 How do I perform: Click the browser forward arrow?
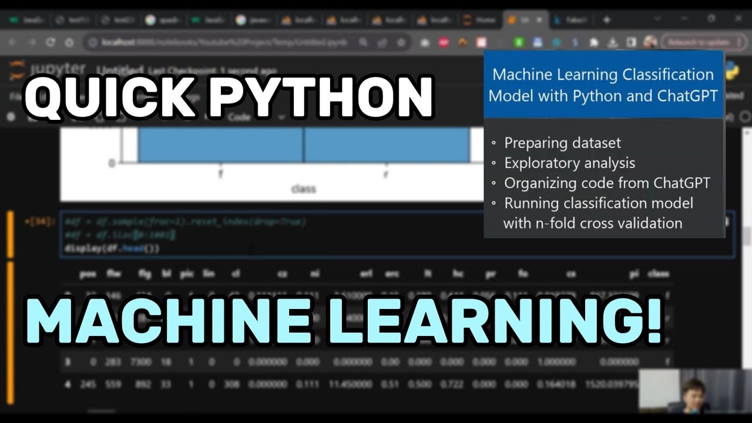coord(31,42)
